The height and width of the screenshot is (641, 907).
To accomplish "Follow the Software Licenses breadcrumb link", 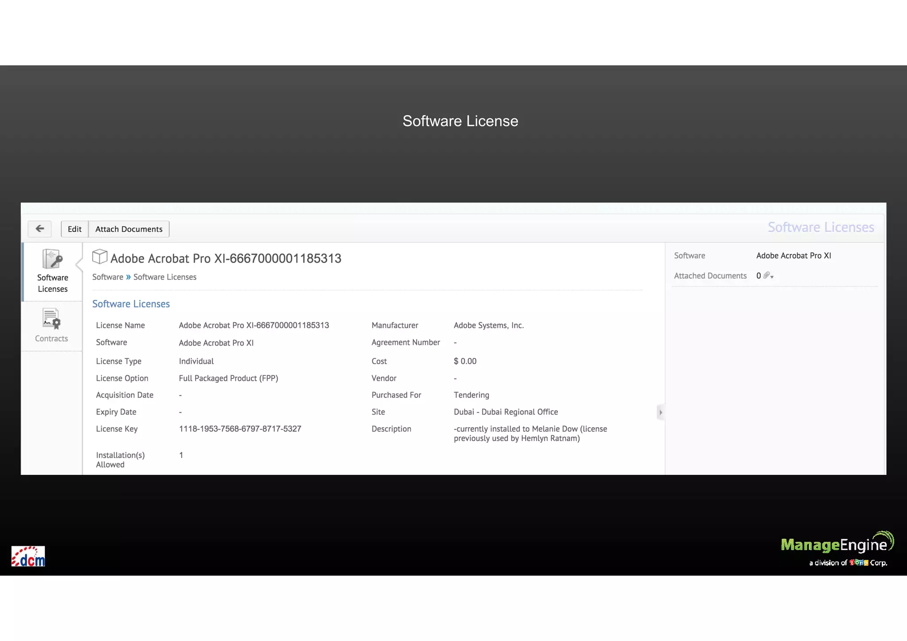I will [165, 277].
